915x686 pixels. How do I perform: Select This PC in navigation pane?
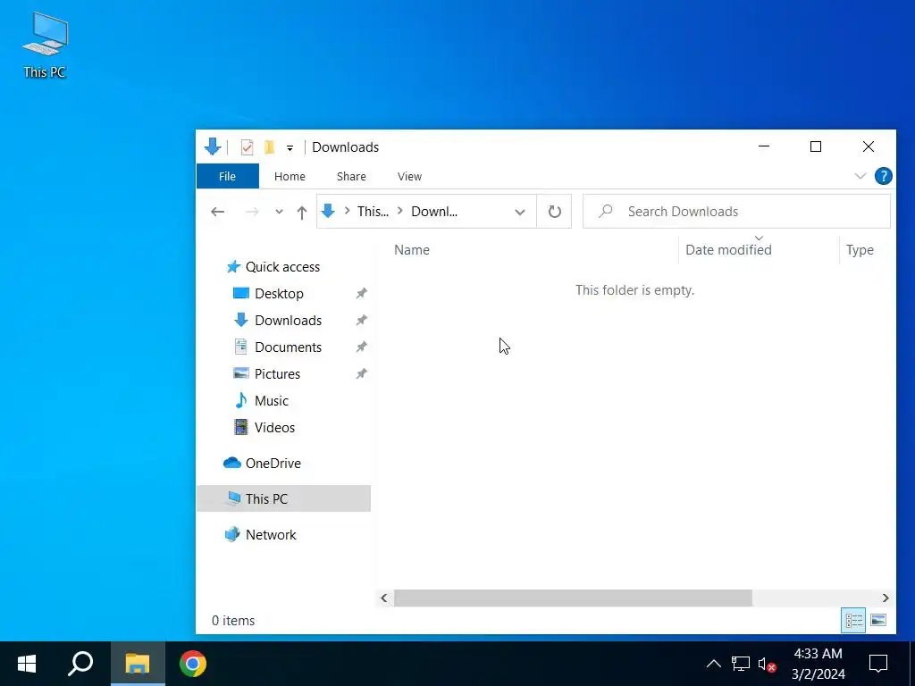(x=283, y=498)
